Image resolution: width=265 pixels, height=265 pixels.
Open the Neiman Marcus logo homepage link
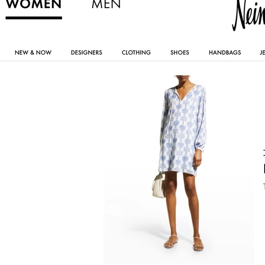249,16
